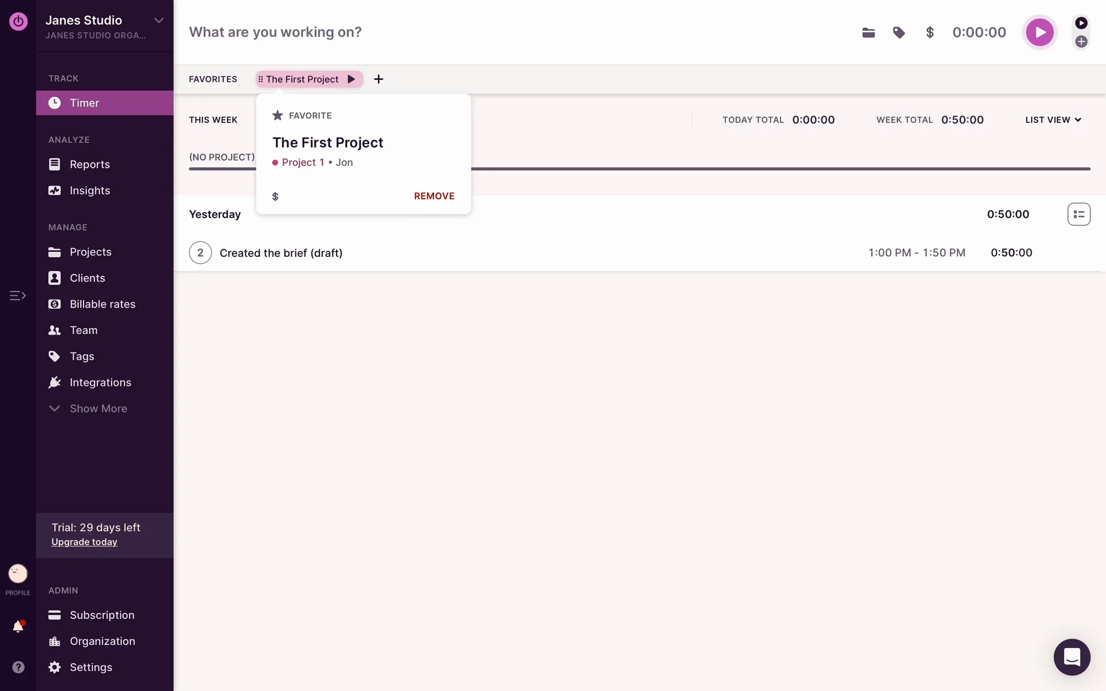Image resolution: width=1106 pixels, height=691 pixels.
Task: Open the List View dropdown
Action: [x=1053, y=120]
